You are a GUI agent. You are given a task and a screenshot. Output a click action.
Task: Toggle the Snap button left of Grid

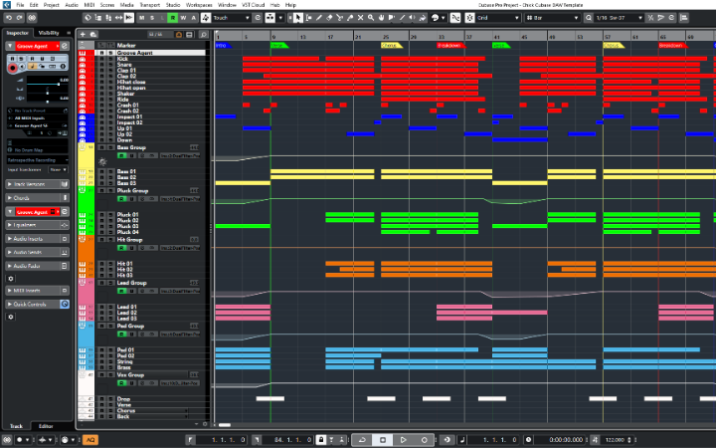[x=469, y=18]
